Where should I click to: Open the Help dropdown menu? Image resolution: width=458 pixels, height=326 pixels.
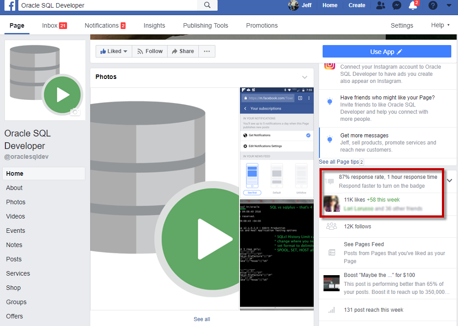click(x=441, y=25)
